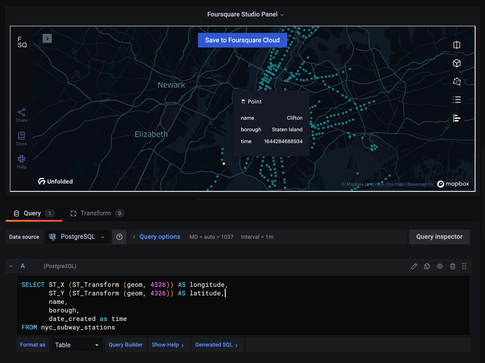The image size is (485, 363).
Task: Click into the SQL query editor
Action: 243,306
